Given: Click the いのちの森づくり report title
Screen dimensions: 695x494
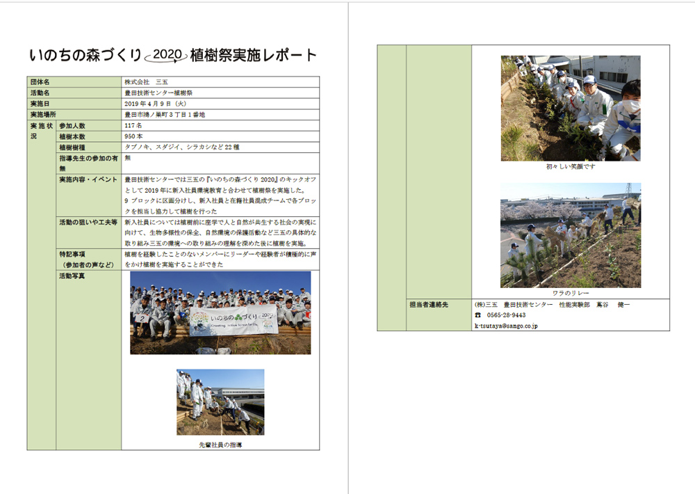Looking at the screenshot, I should (86, 55).
